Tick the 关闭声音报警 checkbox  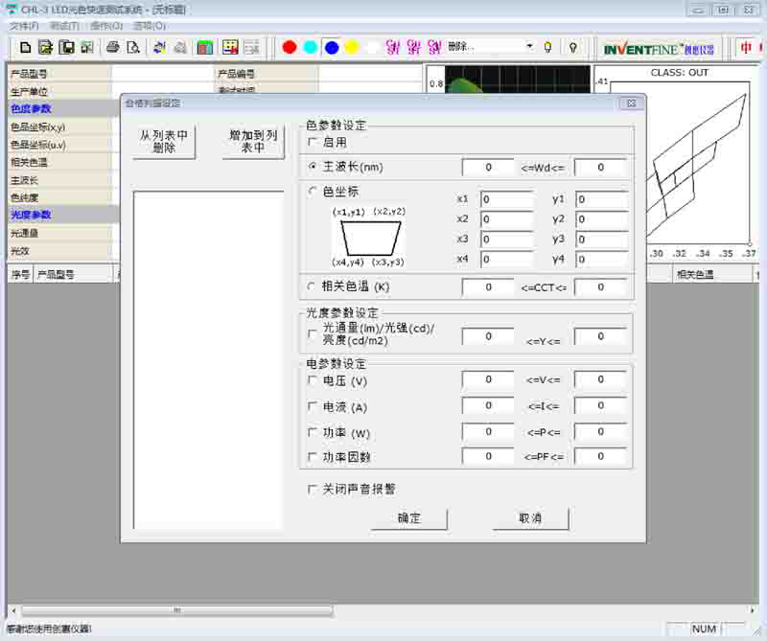tap(313, 489)
